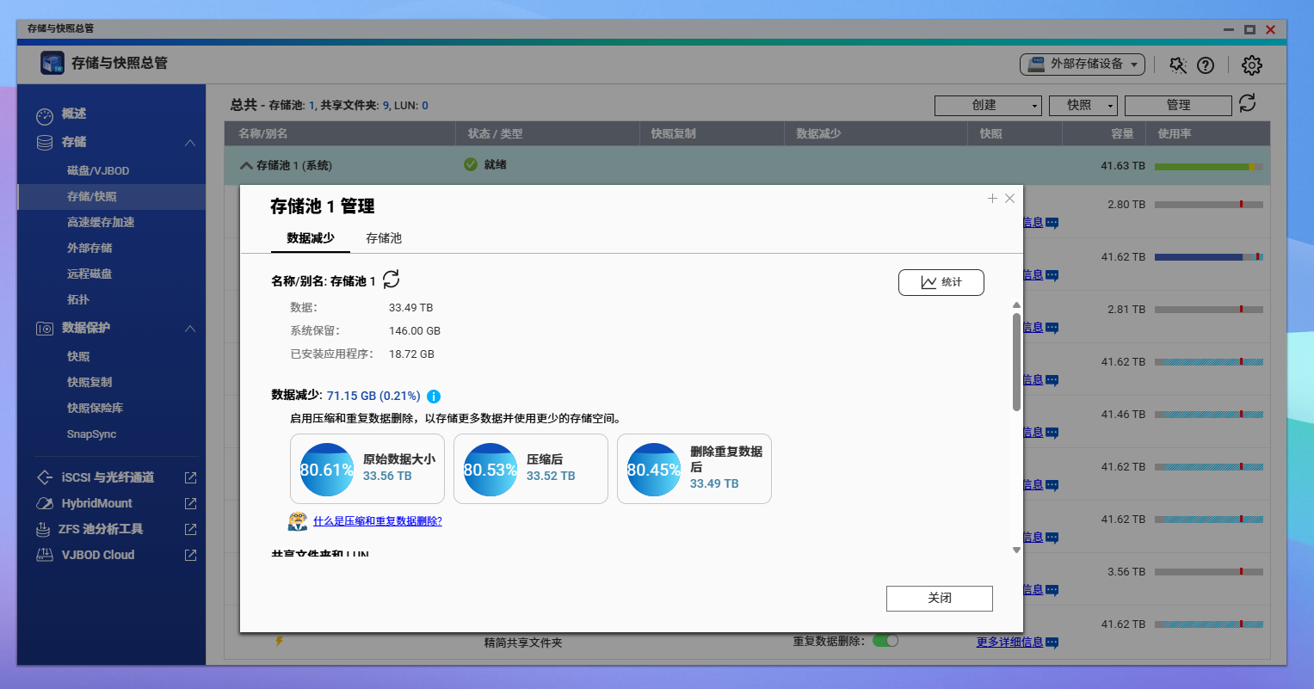Viewport: 1314px width, 689px height.
Task: Collapse the 数据保护 sidebar section
Action: 190,328
